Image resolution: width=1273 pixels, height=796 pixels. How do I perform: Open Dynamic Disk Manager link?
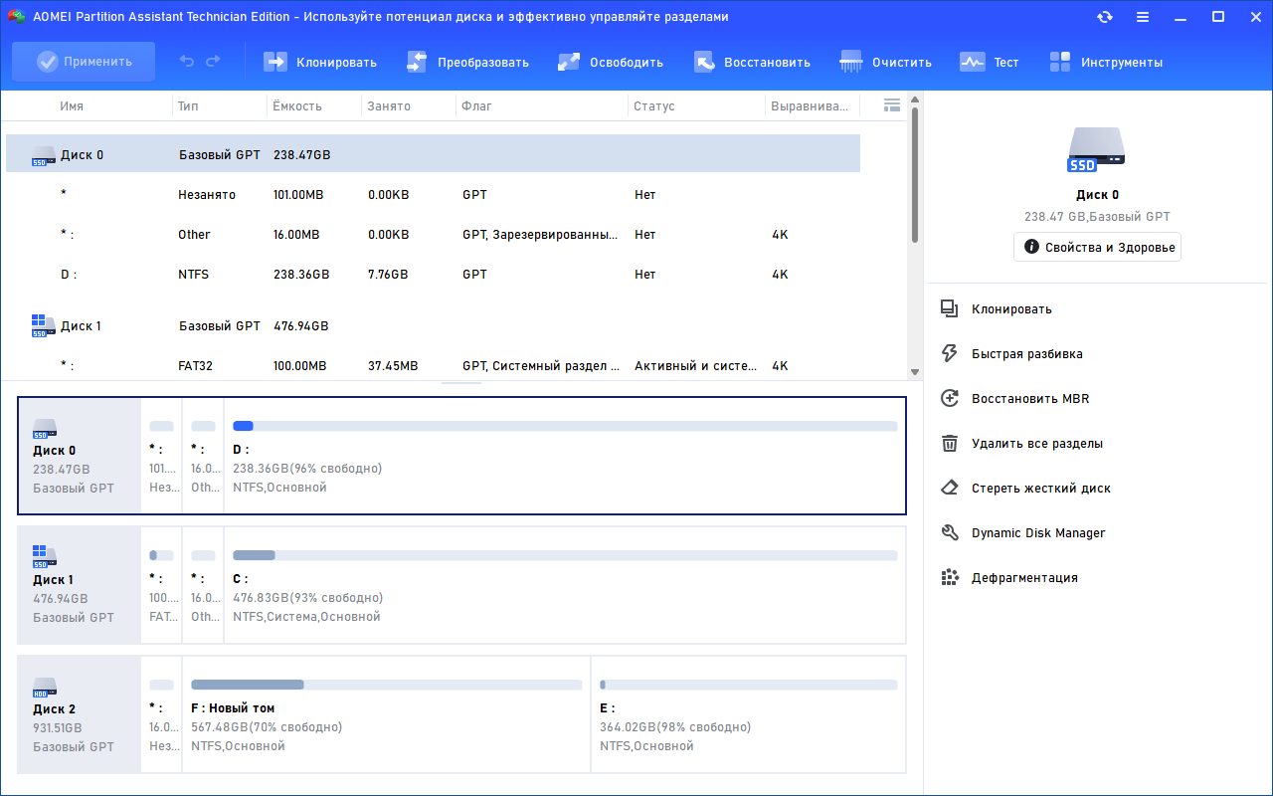[x=1038, y=533]
